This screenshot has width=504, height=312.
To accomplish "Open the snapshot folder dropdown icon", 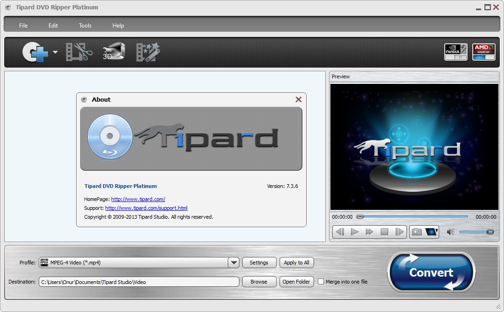I will tap(432, 232).
